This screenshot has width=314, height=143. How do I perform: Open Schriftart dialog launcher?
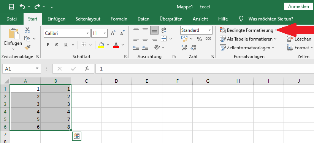(126, 57)
